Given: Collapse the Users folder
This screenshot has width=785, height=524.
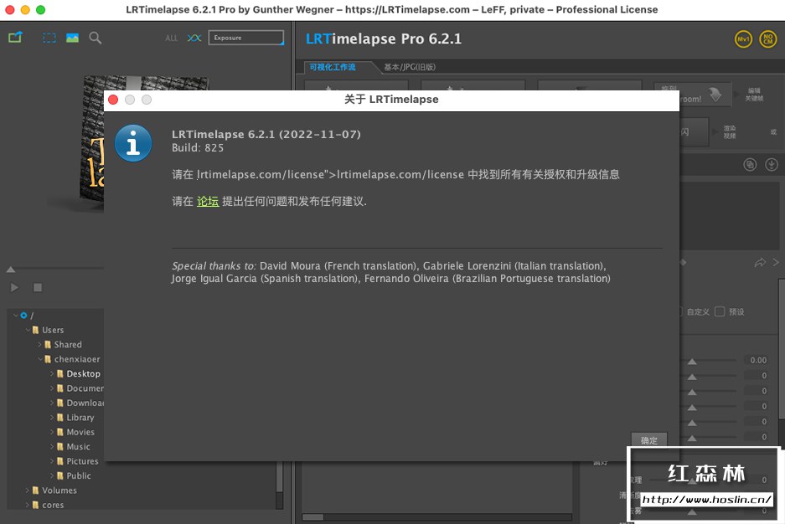Looking at the screenshot, I should click(x=28, y=330).
